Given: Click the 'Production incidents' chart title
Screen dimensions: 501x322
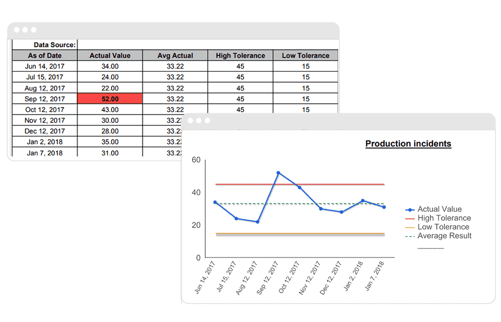Looking at the screenshot, I should (408, 144).
